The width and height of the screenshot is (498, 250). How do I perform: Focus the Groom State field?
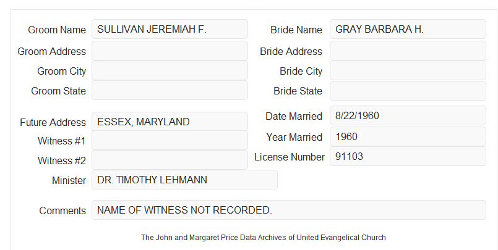point(170,90)
